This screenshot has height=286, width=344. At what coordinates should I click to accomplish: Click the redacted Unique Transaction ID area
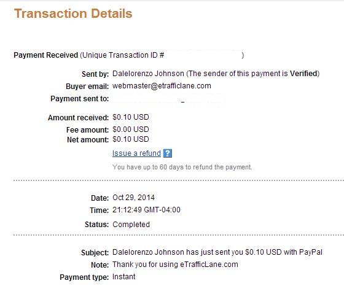[203, 55]
